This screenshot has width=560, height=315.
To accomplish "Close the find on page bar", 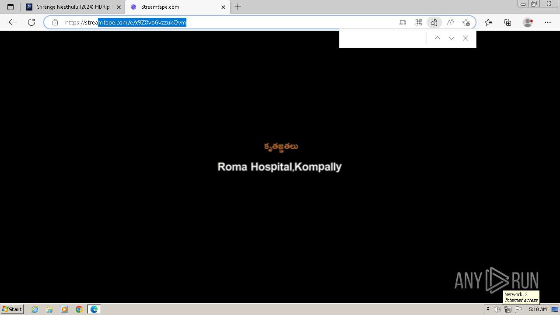I will tap(465, 38).
